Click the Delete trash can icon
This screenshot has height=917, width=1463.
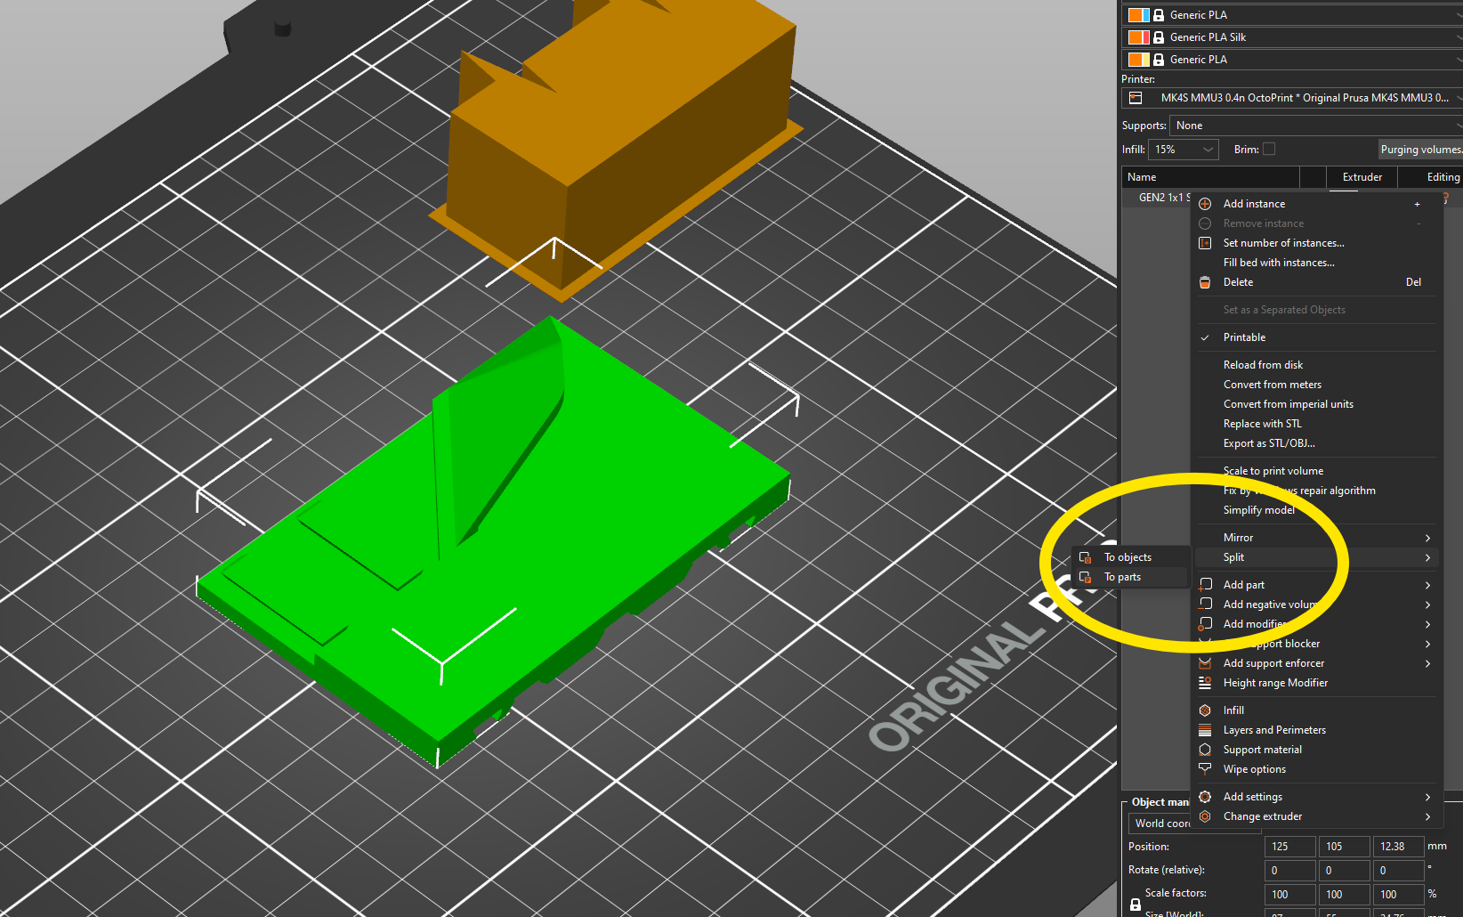tap(1205, 282)
